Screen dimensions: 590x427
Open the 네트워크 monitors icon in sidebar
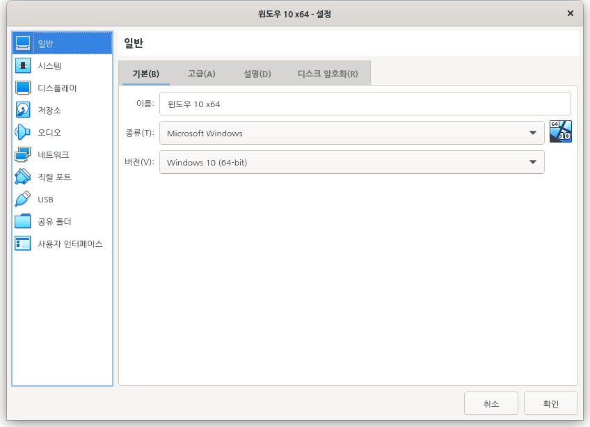(23, 154)
